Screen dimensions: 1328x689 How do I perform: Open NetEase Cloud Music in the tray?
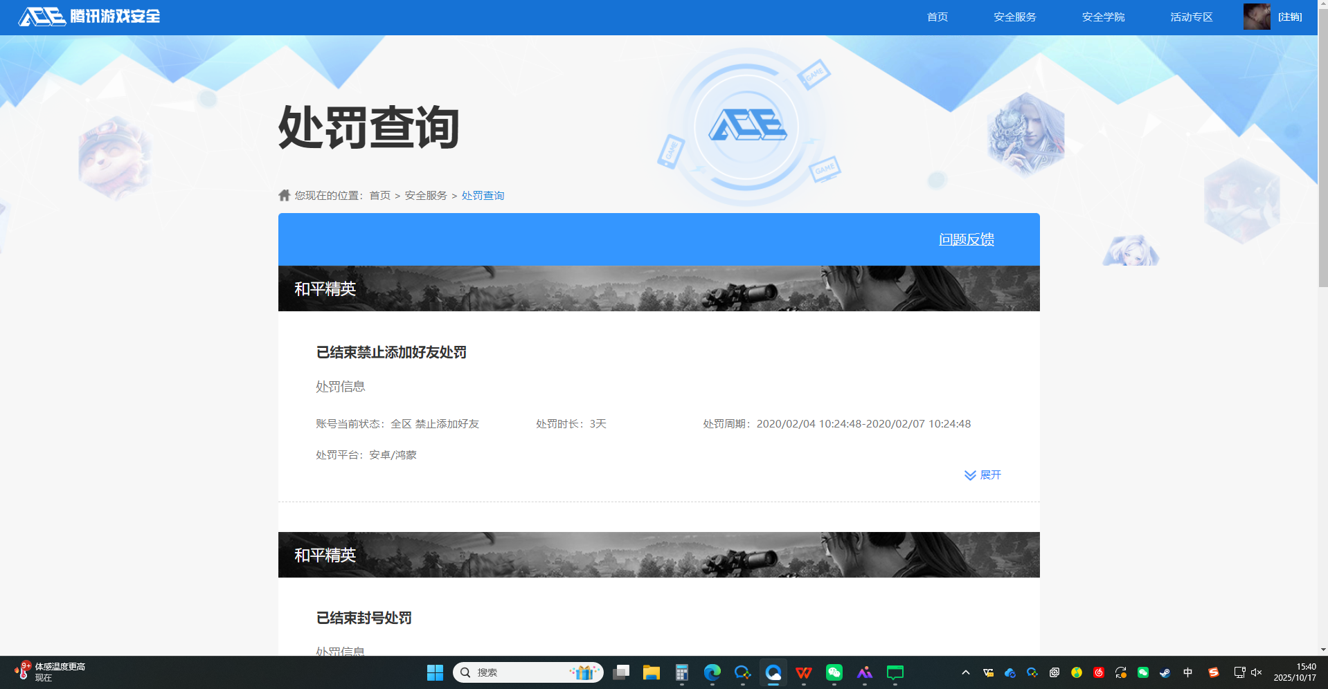1099,672
